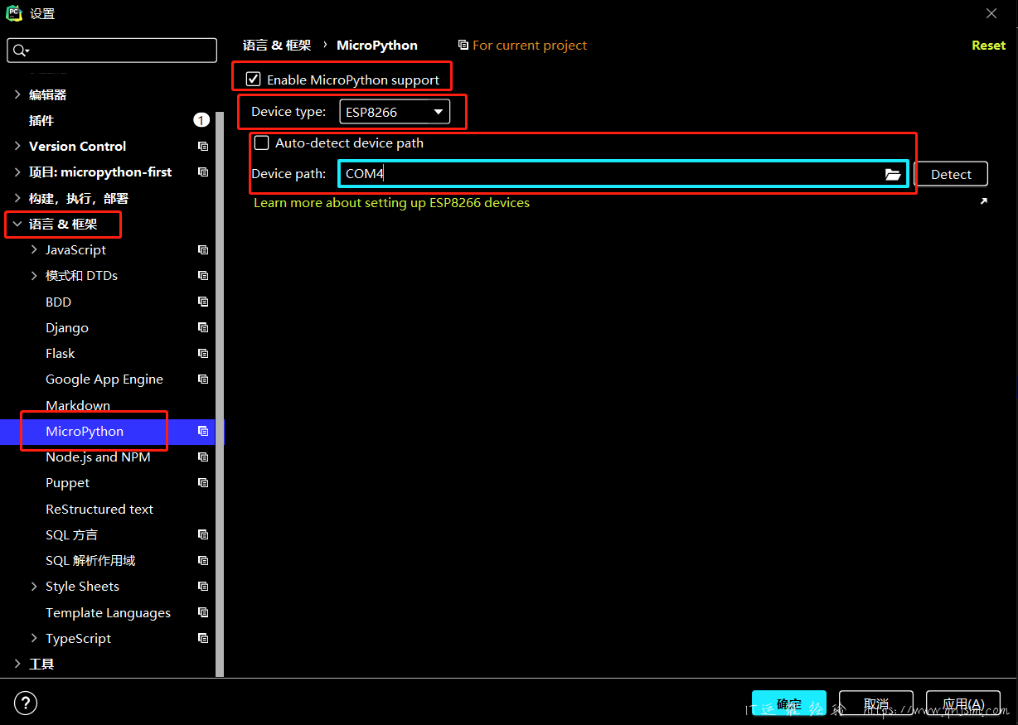Expand the Version Control group
This screenshot has height=725, width=1018.
pos(17,146)
